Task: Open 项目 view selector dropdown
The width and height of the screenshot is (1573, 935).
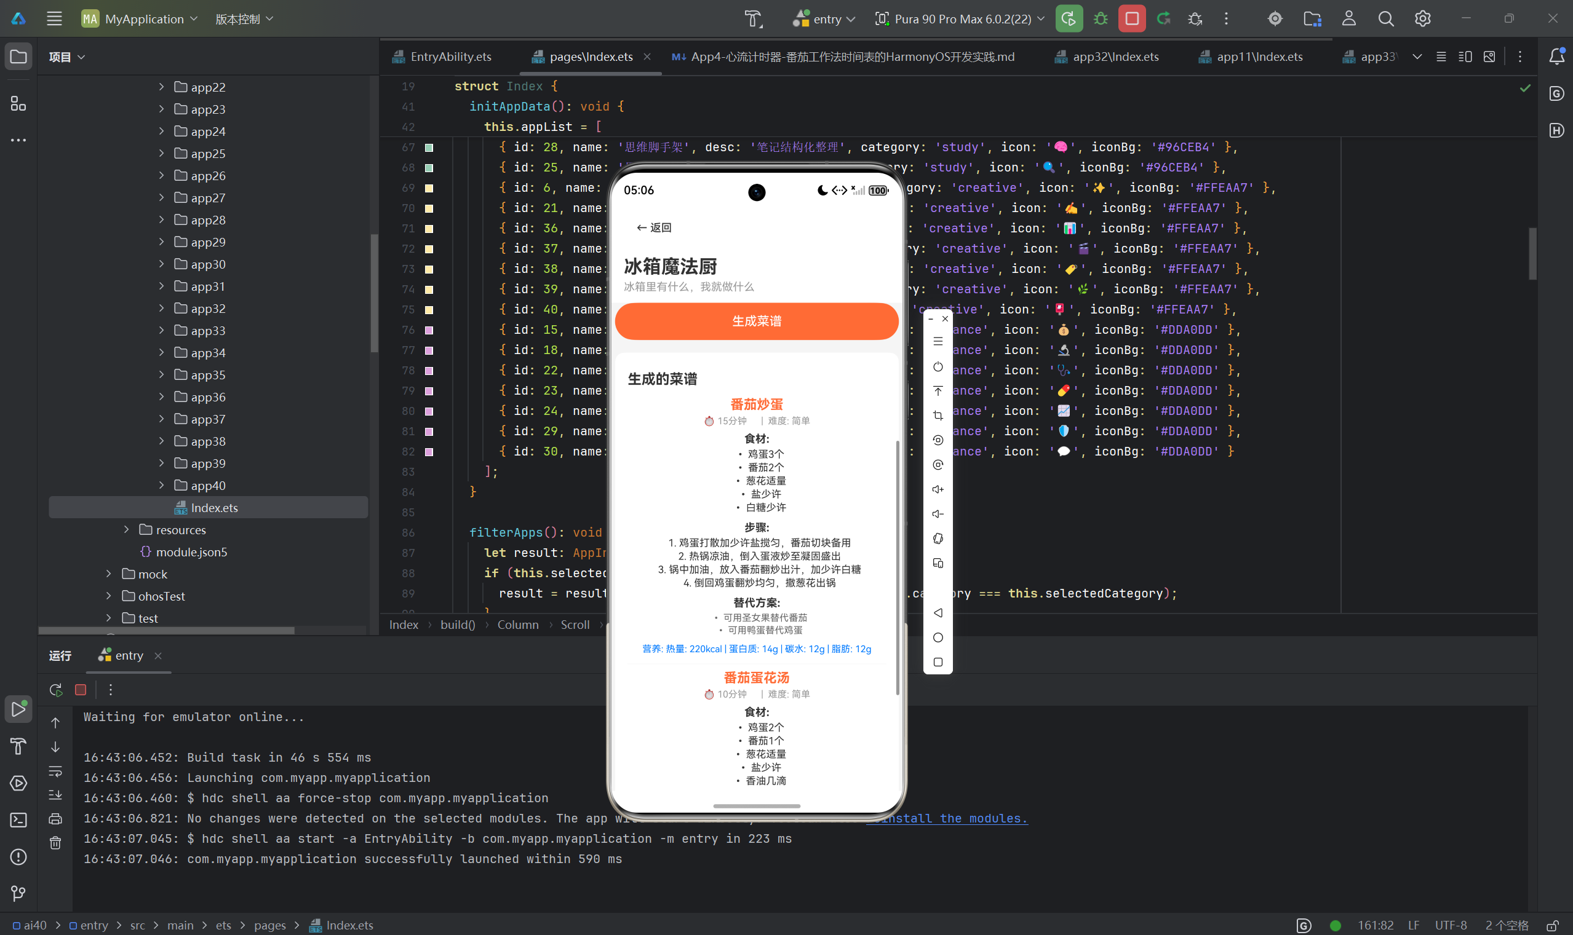Action: click(67, 57)
